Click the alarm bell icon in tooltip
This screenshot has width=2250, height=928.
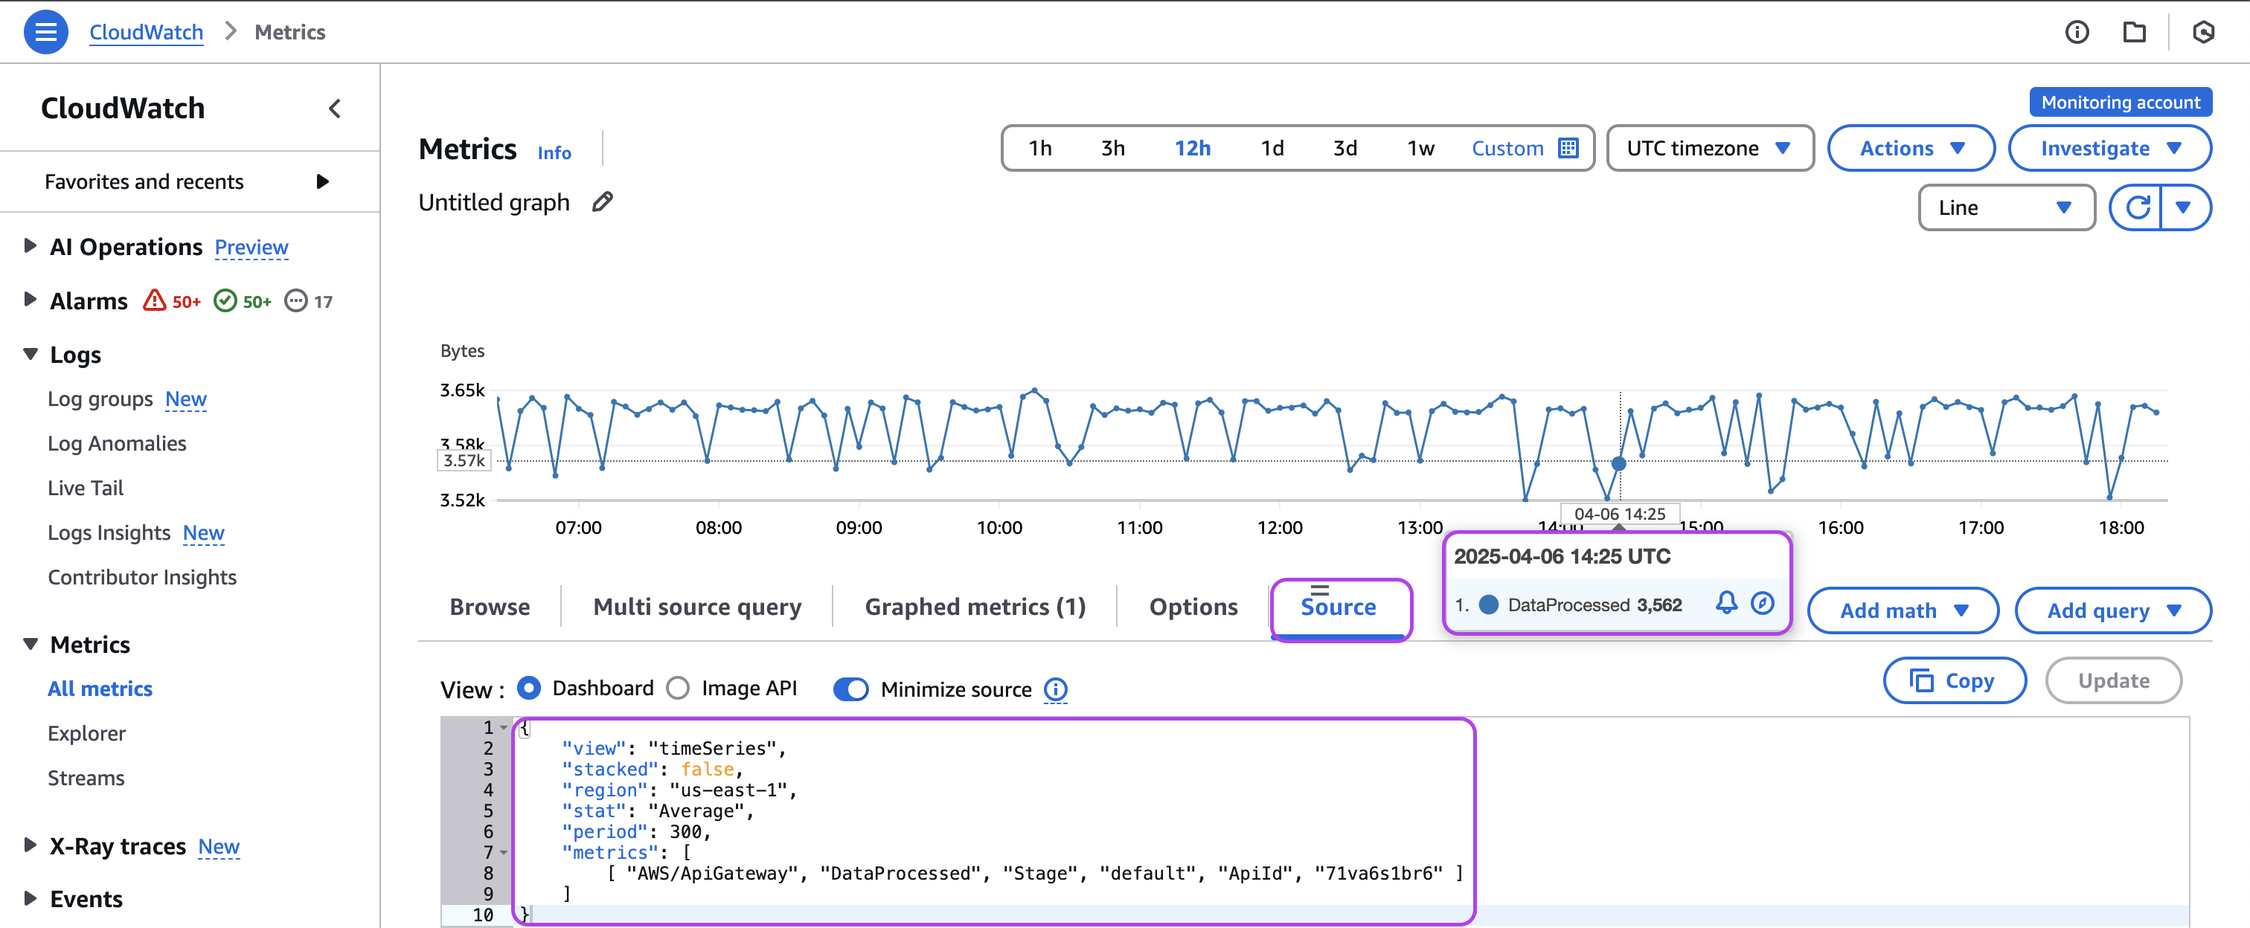1726,603
